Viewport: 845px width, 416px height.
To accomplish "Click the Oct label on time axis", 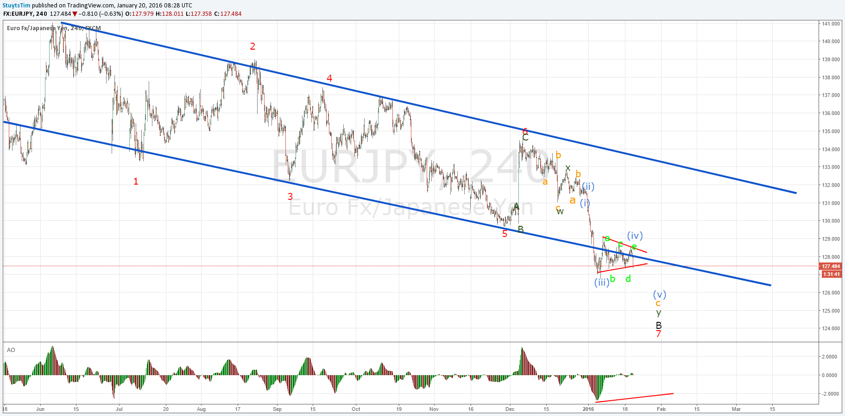I will [356, 409].
